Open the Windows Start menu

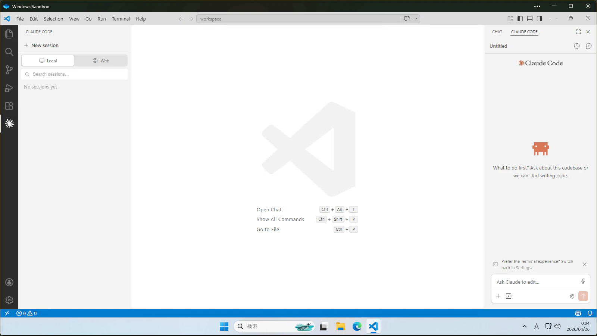(224, 326)
